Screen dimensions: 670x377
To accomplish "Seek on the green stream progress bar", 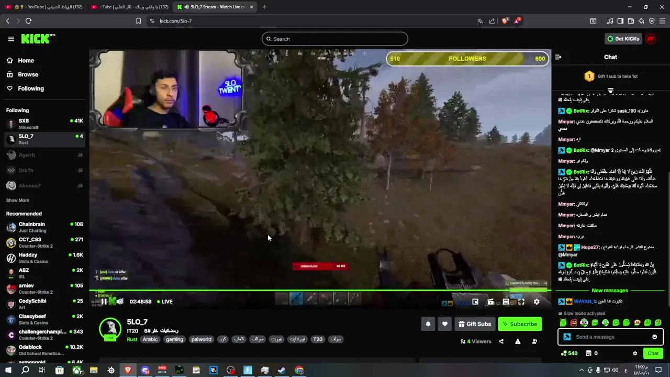I will tap(319, 290).
